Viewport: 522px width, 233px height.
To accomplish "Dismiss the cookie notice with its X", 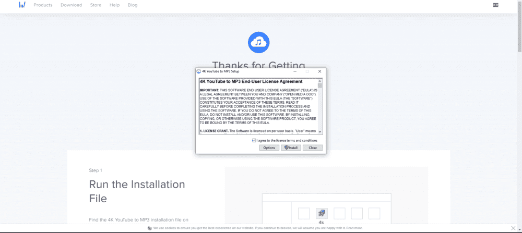I will [x=513, y=228].
